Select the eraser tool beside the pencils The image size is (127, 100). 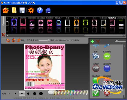(51, 93)
